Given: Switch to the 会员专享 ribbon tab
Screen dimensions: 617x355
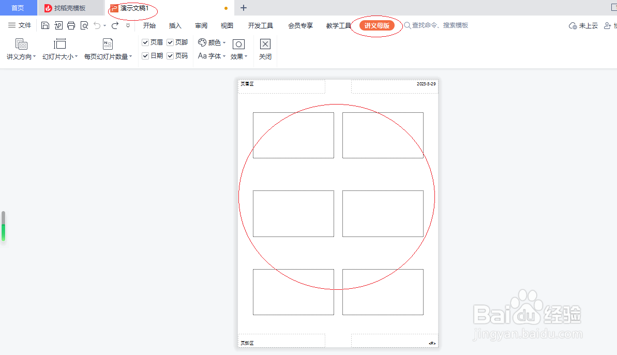Looking at the screenshot, I should click(300, 25).
